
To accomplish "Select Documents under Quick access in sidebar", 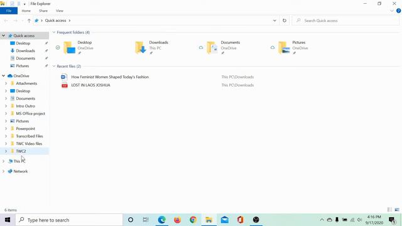I will (x=25, y=58).
